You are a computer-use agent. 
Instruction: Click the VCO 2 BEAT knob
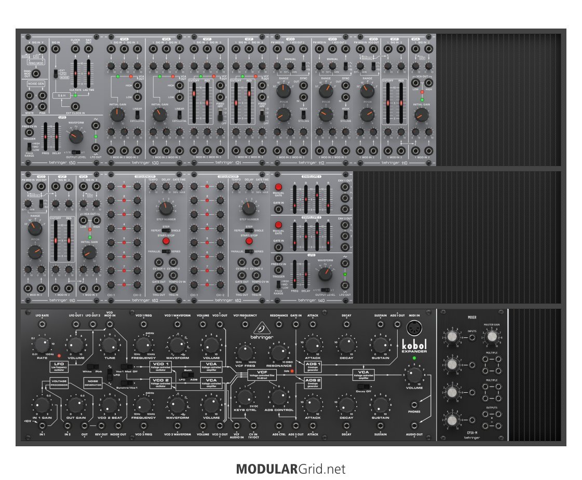[x=110, y=405]
